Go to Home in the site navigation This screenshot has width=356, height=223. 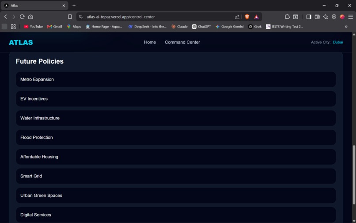150,42
